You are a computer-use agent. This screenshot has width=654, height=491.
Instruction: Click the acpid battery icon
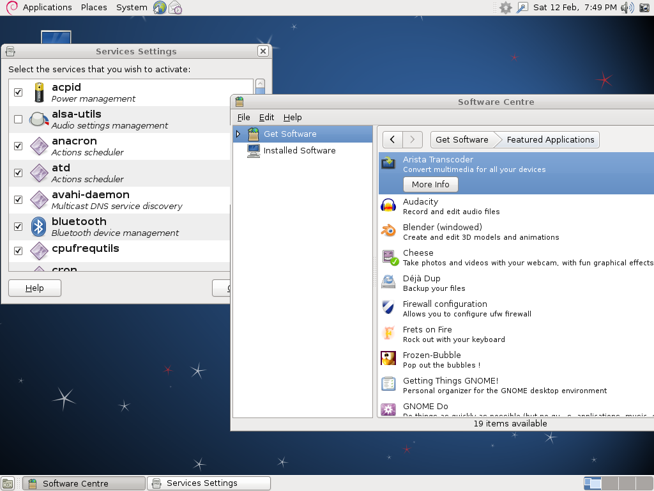39,92
